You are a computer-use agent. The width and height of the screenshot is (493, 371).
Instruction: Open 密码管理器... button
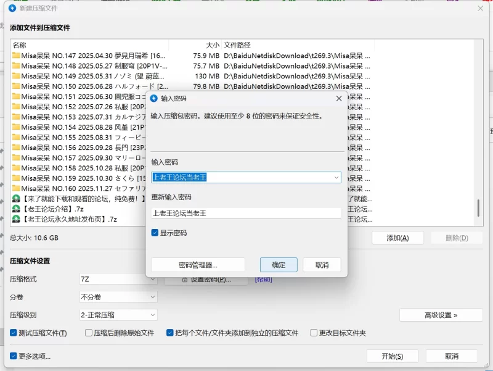[198, 265]
